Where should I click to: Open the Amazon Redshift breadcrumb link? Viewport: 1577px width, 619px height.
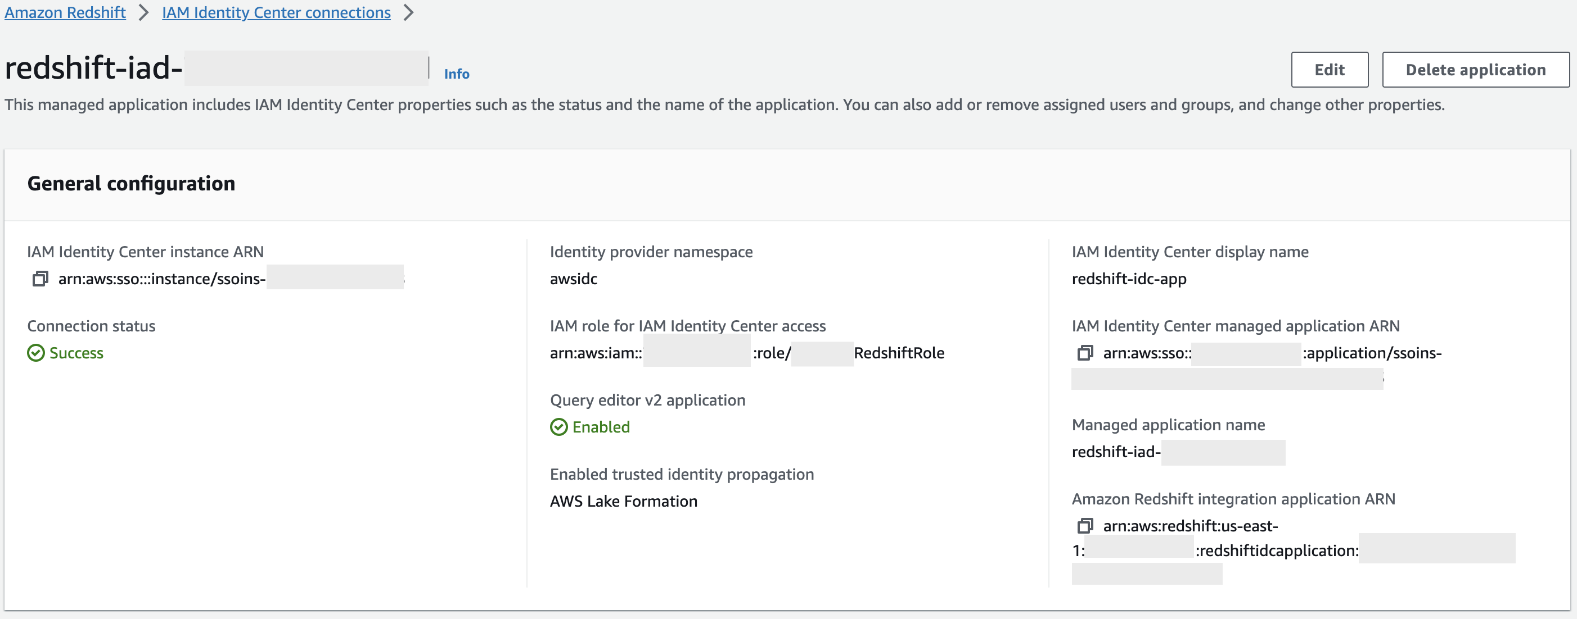tap(65, 13)
